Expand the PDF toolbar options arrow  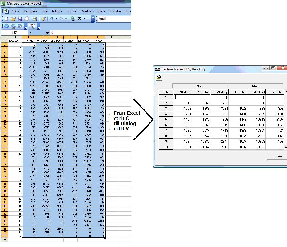[39, 26]
